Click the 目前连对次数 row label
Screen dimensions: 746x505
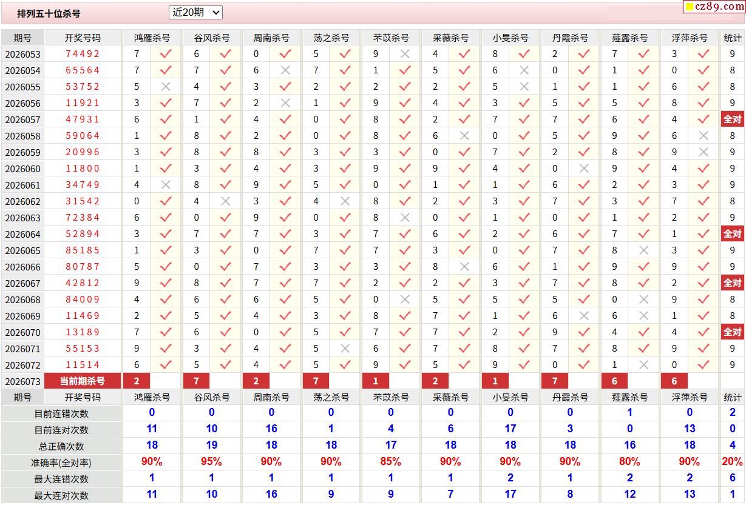click(x=61, y=430)
